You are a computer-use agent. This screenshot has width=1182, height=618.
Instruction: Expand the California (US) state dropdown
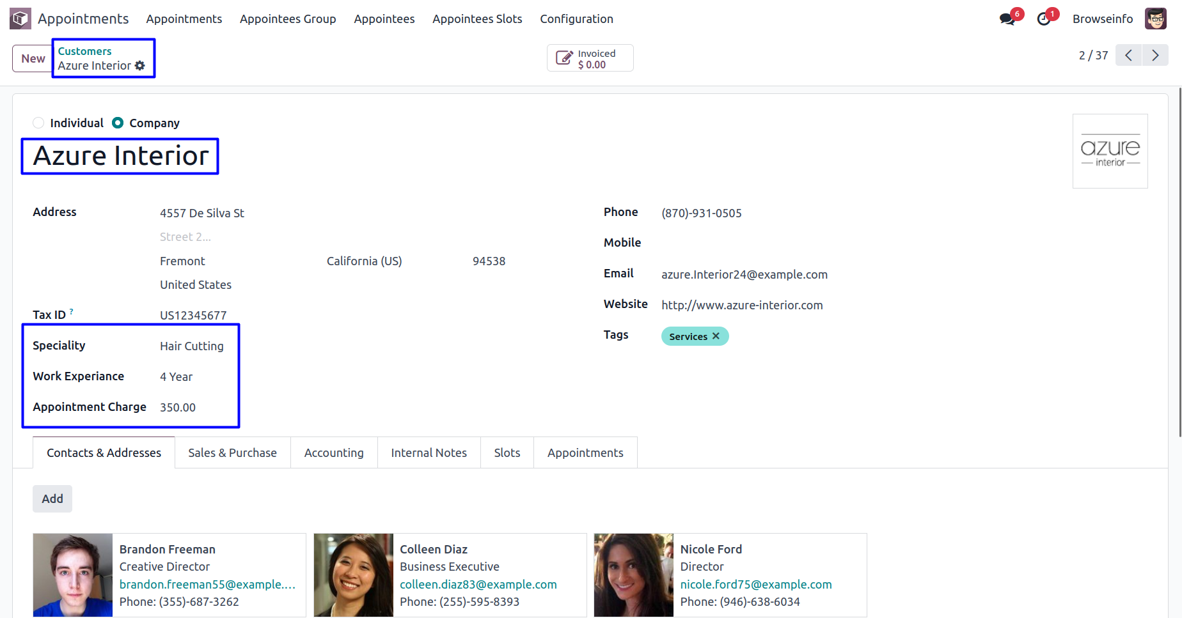click(364, 261)
